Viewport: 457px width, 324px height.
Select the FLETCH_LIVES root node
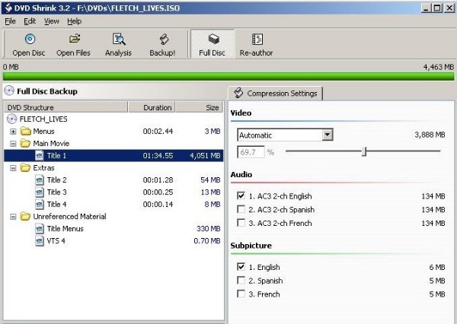coord(43,119)
